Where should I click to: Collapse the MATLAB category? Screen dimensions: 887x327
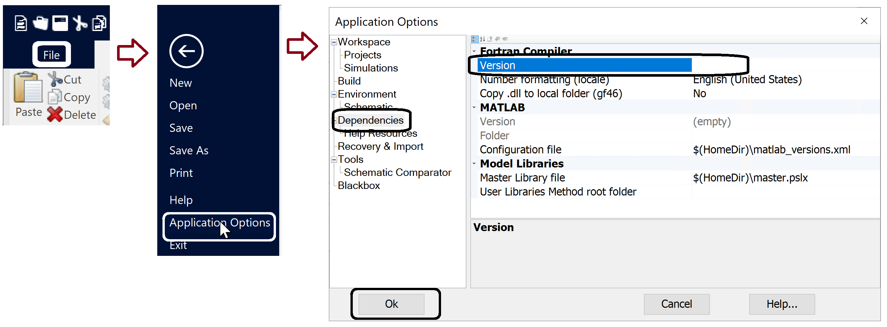474,107
